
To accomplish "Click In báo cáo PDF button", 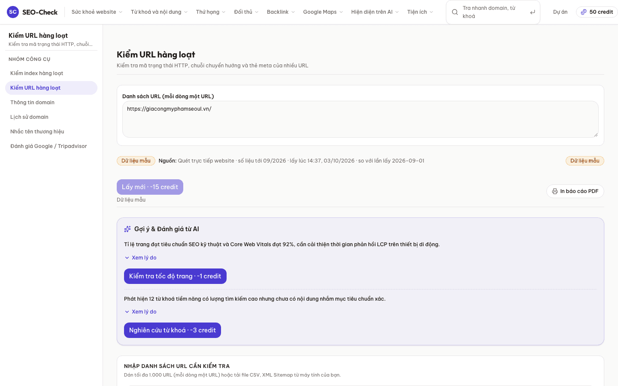I will (575, 191).
